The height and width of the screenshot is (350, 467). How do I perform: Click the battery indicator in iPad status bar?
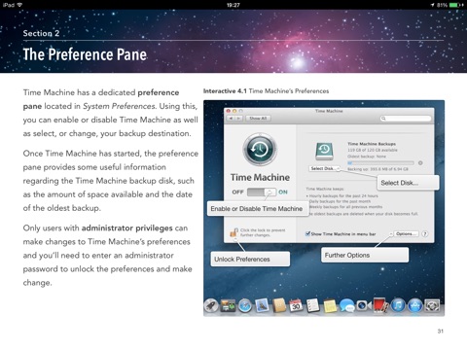pos(454,5)
